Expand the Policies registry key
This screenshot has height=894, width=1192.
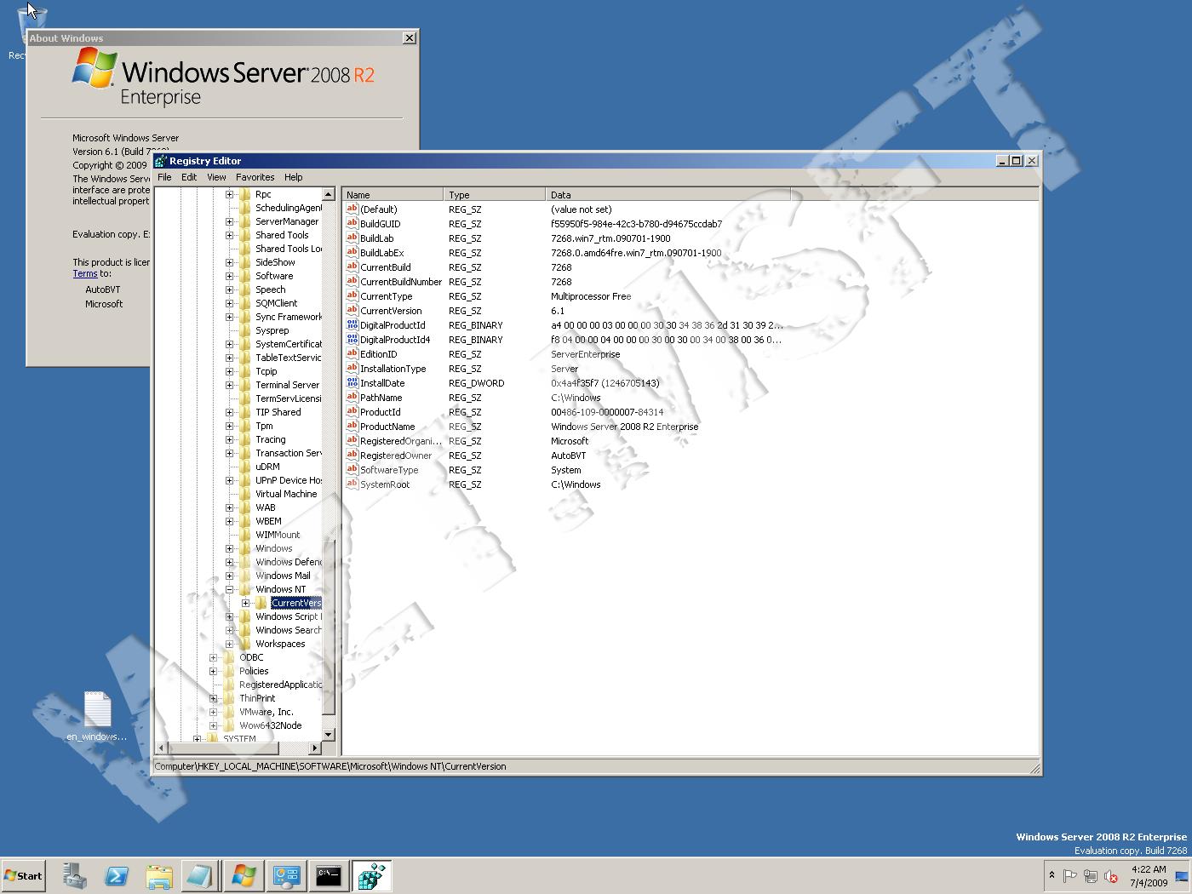click(x=213, y=671)
